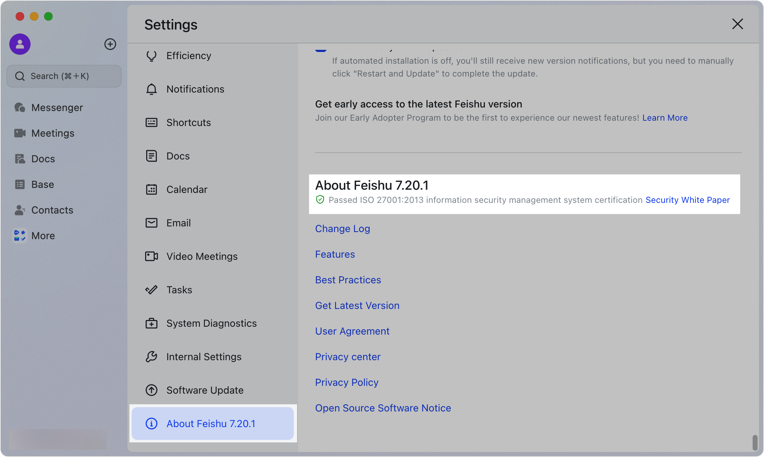Open Messenger in the left navigation
Viewport: 764px width, 457px height.
click(x=64, y=107)
